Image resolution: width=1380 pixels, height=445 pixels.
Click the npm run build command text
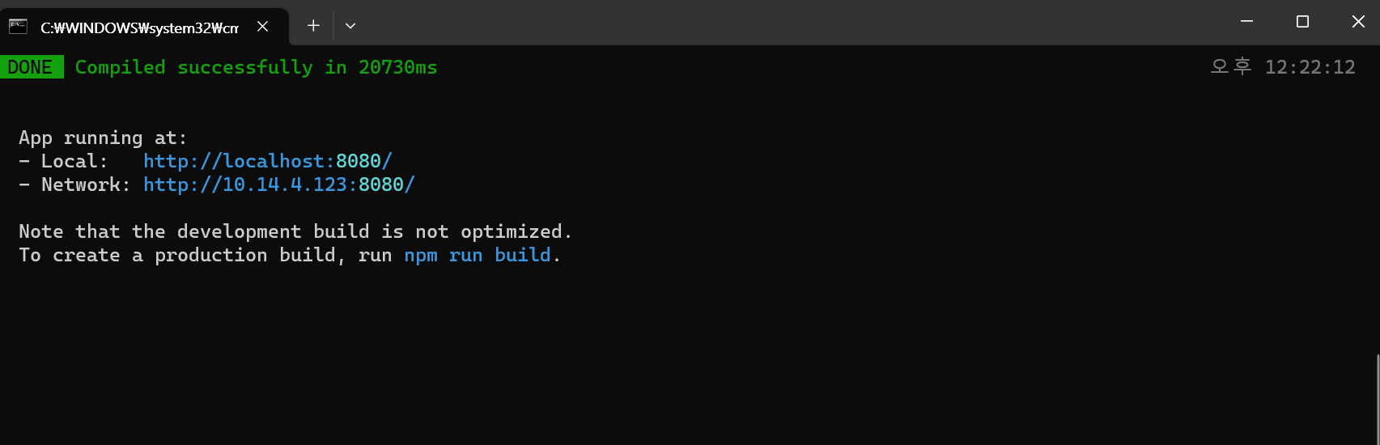coord(478,255)
